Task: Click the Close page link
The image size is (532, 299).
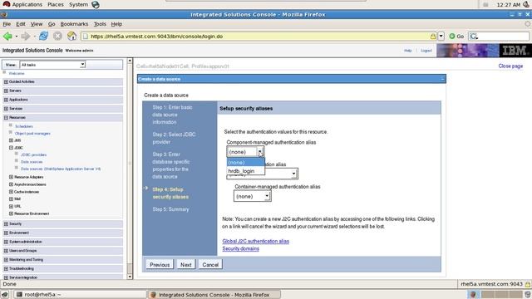Action: click(510, 66)
